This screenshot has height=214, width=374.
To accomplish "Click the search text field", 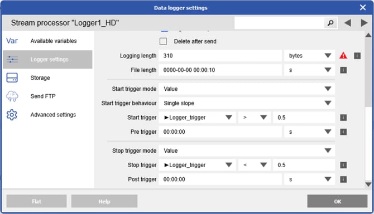I will [x=279, y=23].
